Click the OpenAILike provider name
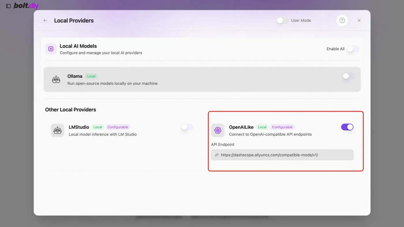The height and width of the screenshot is (227, 404). coord(241,127)
